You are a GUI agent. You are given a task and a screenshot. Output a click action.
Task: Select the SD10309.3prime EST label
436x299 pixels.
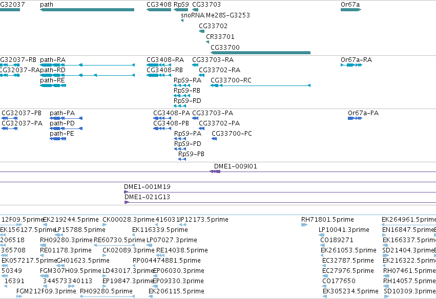[410, 291]
